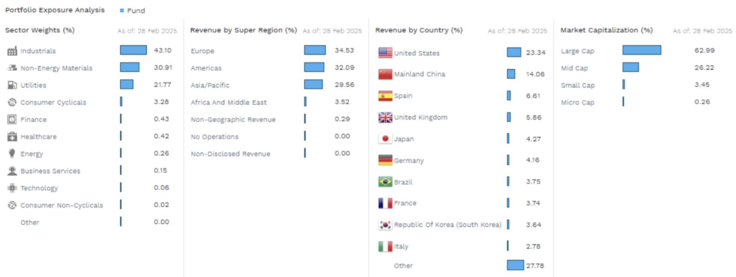Click the Technology chip icon

pyautogui.click(x=12, y=188)
